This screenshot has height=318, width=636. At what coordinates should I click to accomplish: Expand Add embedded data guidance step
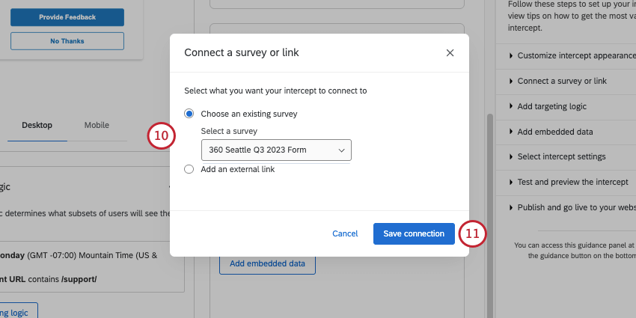click(x=554, y=132)
